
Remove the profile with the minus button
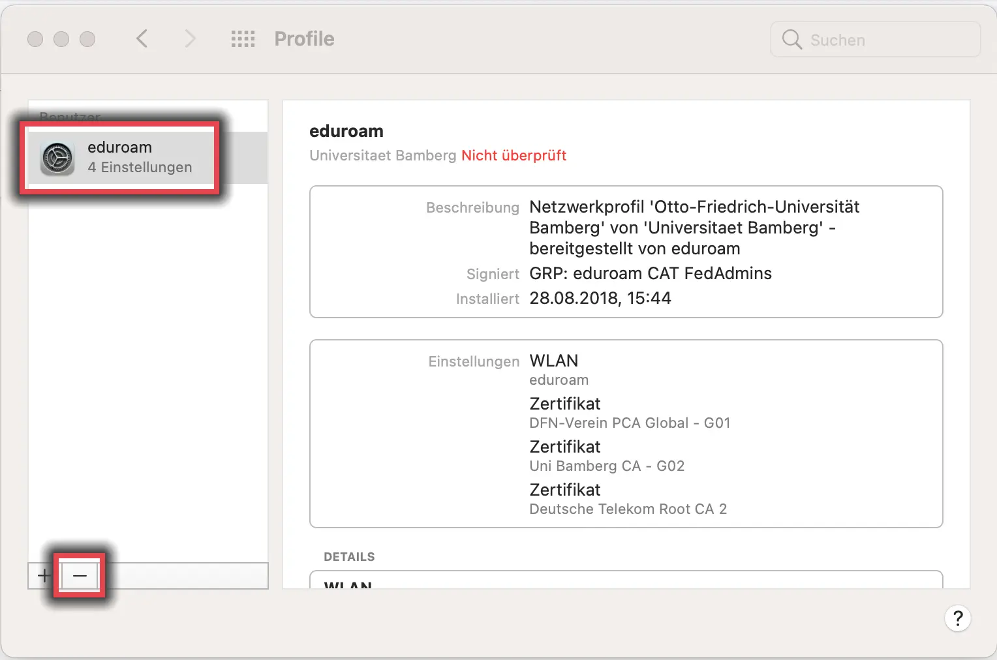pyautogui.click(x=80, y=576)
